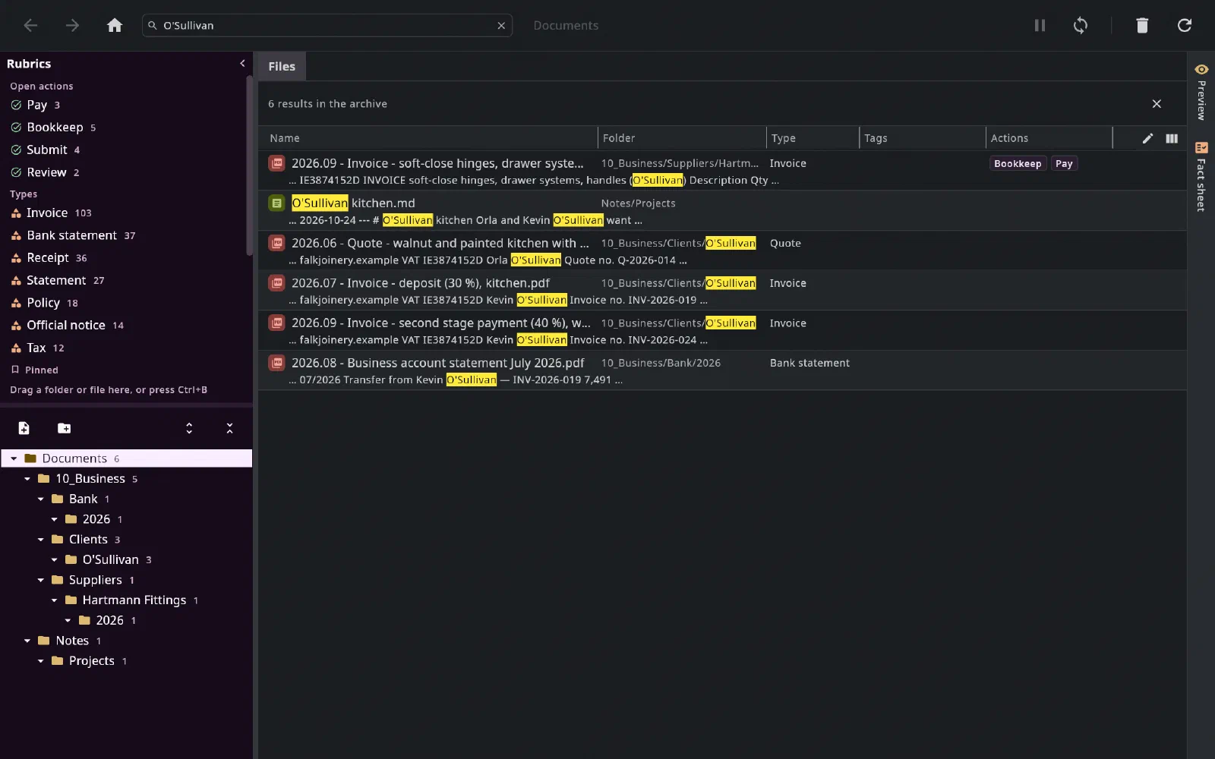This screenshot has width=1215, height=759.
Task: Click the Bookkeep action tag
Action: (1018, 164)
